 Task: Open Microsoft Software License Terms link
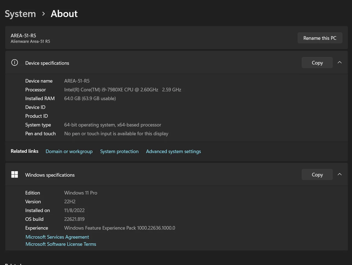[61, 244]
